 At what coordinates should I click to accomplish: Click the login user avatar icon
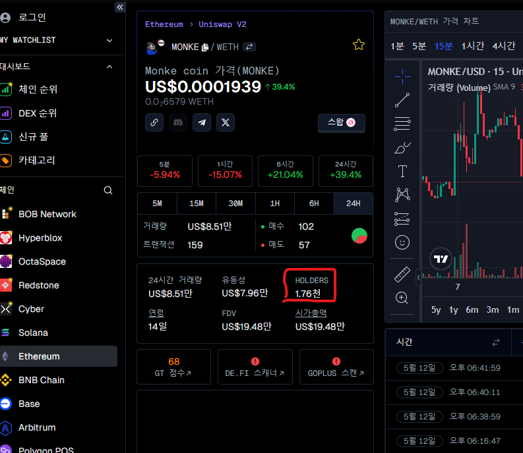pyautogui.click(x=5, y=17)
